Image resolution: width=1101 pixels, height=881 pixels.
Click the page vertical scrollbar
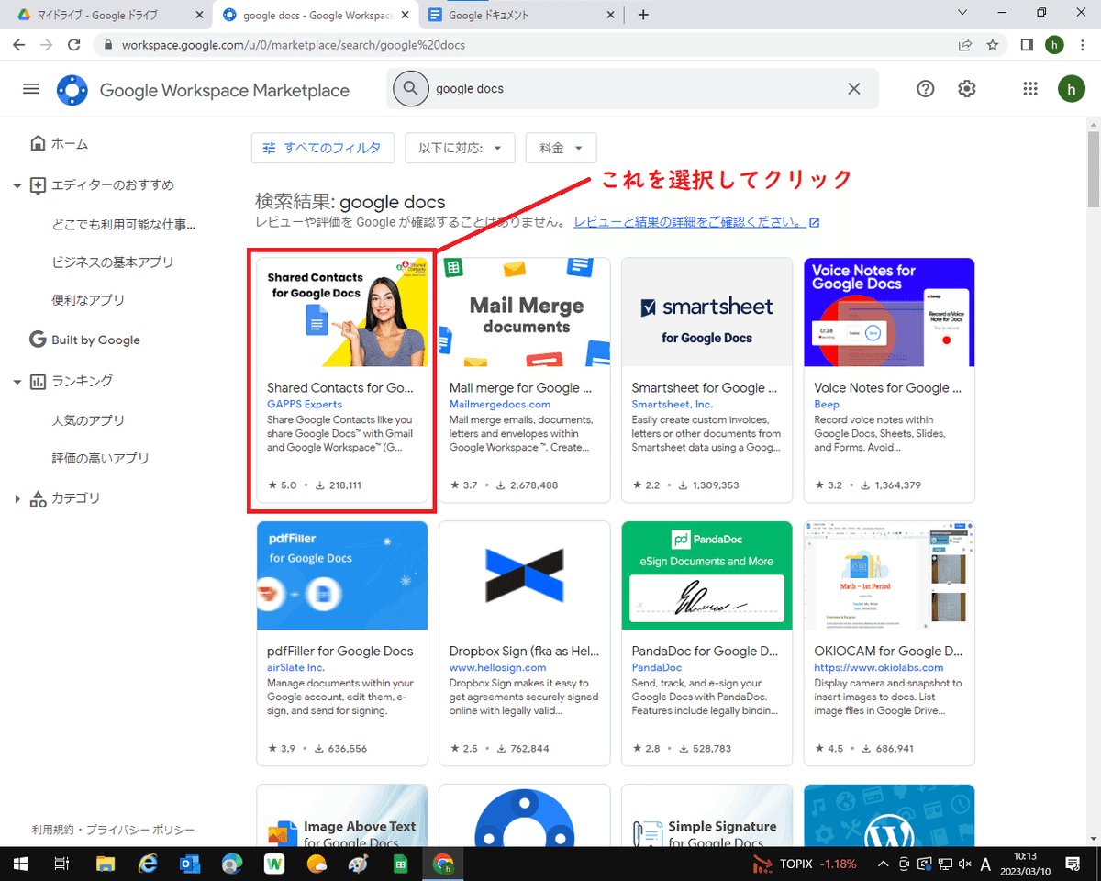(x=1094, y=168)
